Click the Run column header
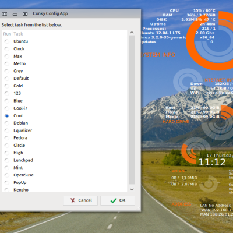The image size is (233, 233). (7, 34)
